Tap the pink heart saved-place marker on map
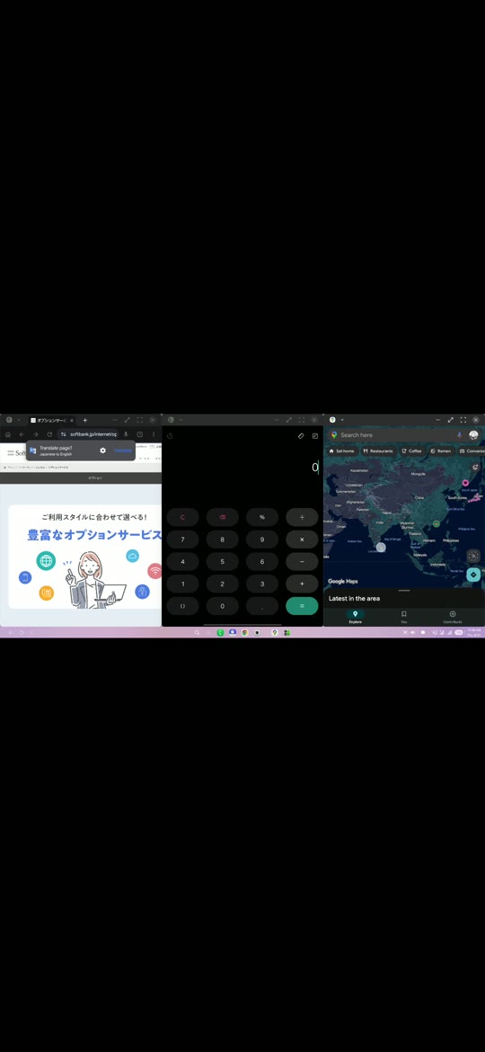Image resolution: width=485 pixels, height=1052 pixels. click(x=465, y=482)
